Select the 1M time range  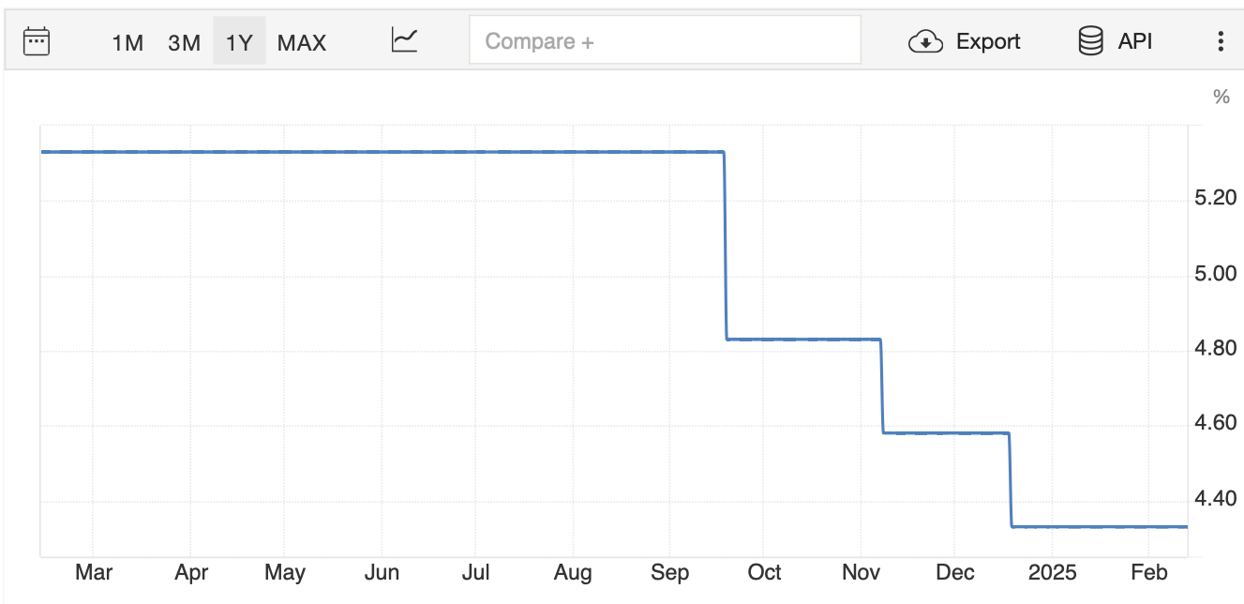(x=127, y=42)
